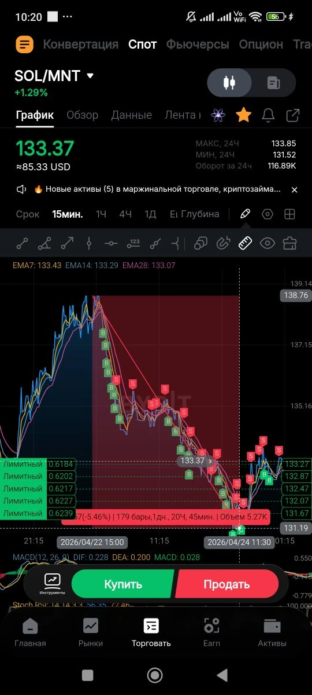This screenshot has height=695, width=312.
Task: Expand the SOL/MNT pair dropdown
Action: 90,76
